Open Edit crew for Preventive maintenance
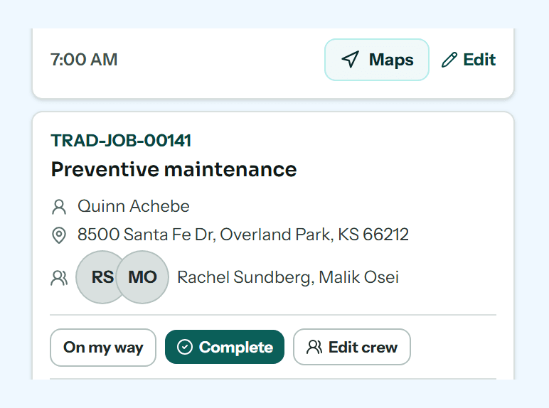The height and width of the screenshot is (408, 549). click(352, 347)
